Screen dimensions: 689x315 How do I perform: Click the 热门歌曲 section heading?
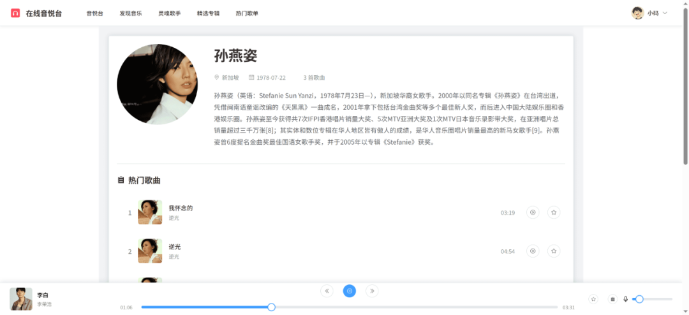[144, 180]
